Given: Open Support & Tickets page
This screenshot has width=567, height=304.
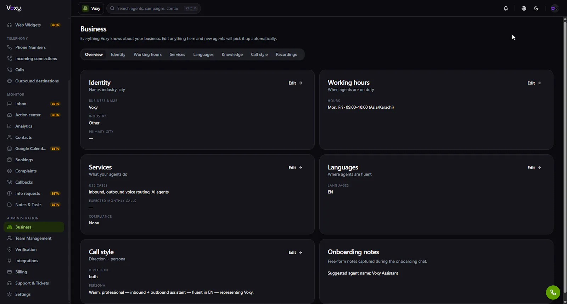Looking at the screenshot, I should point(34,283).
